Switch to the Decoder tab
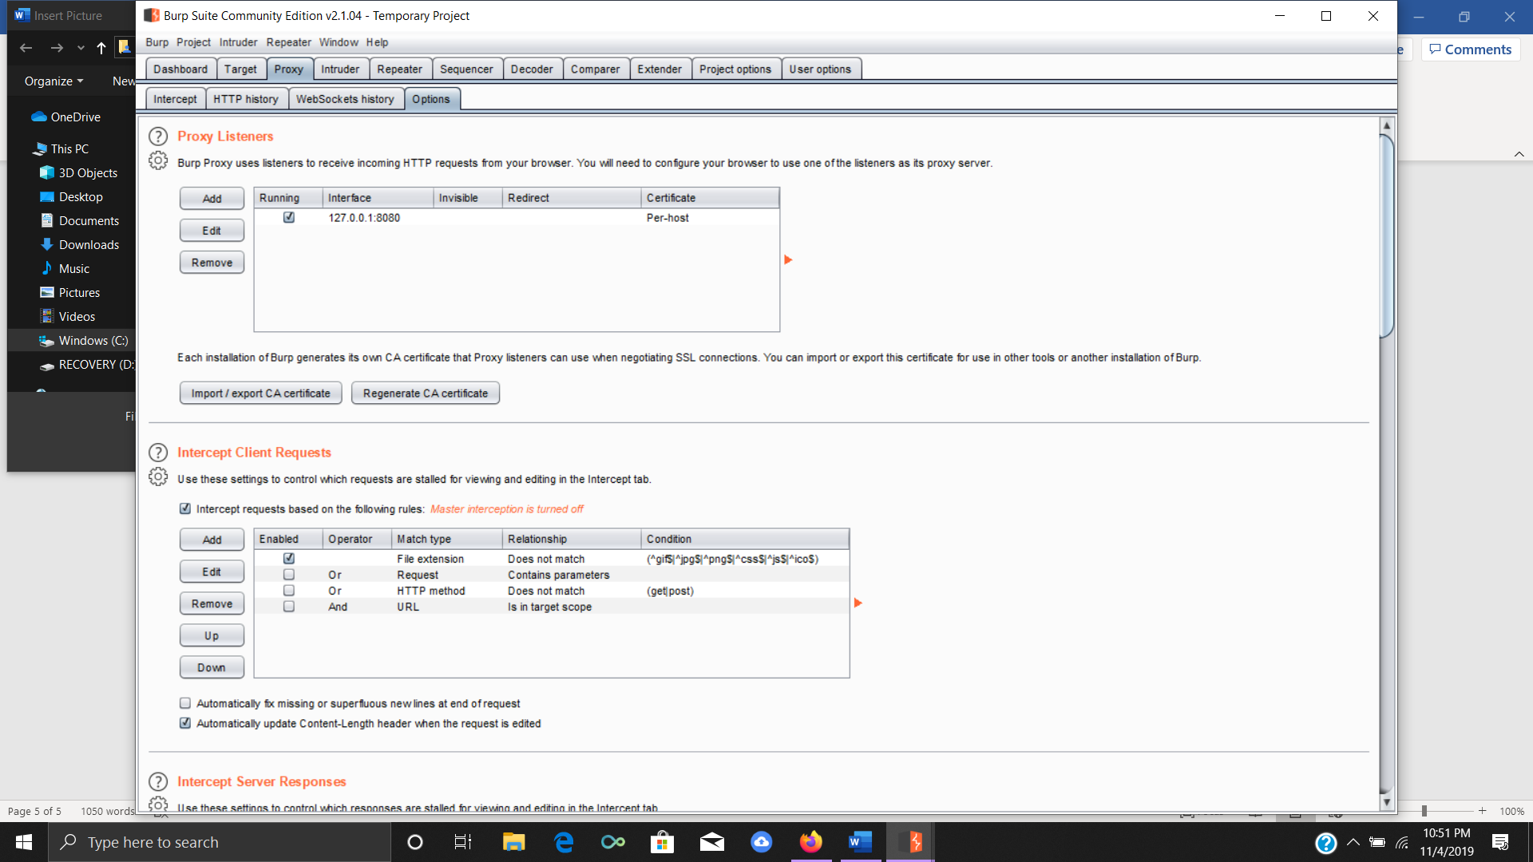This screenshot has width=1533, height=862. 532,69
